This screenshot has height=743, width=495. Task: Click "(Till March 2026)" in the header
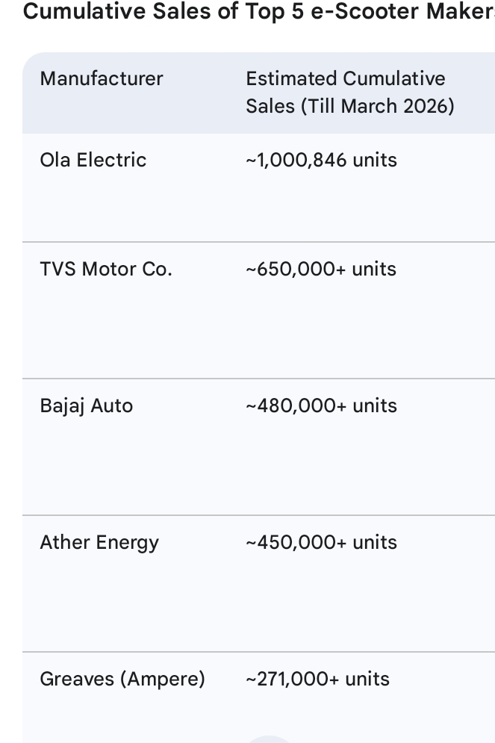tap(377, 106)
